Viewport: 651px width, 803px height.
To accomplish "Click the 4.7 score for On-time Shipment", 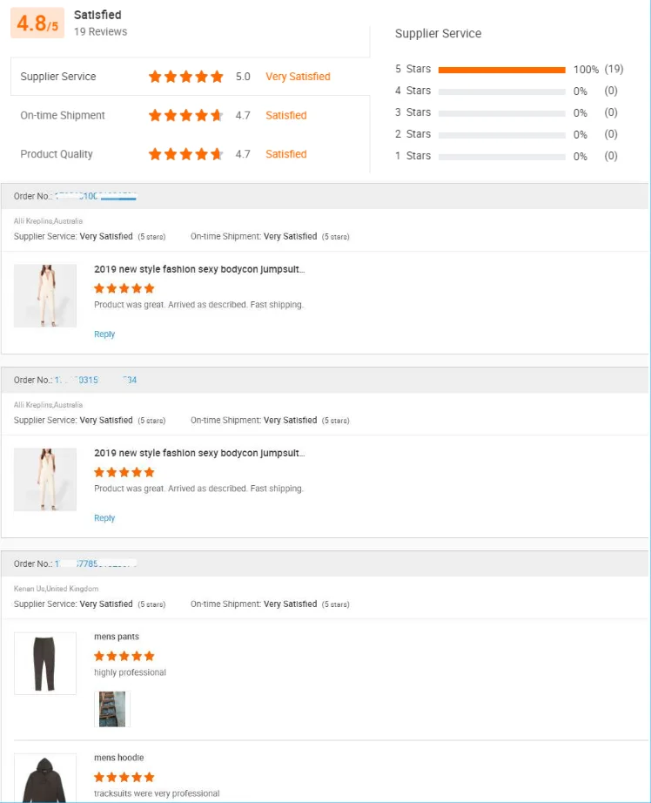I will [243, 116].
